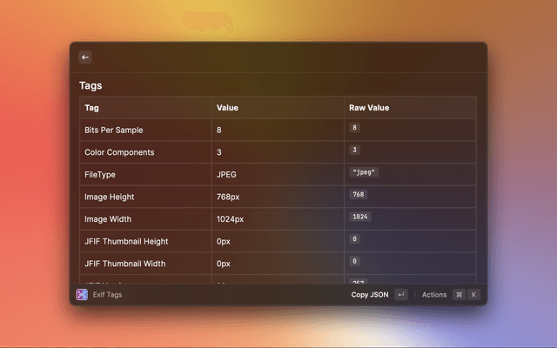Click the Tag column header
The image size is (557, 348).
pos(91,108)
